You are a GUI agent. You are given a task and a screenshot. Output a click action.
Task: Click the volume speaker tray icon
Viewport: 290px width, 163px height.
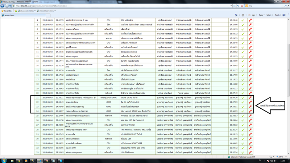point(275,161)
